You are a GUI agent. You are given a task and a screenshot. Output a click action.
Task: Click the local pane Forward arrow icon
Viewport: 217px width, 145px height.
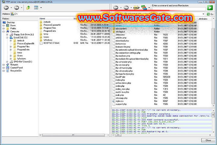(17, 8)
